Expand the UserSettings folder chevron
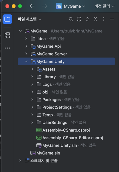 pyautogui.click(x=32, y=122)
